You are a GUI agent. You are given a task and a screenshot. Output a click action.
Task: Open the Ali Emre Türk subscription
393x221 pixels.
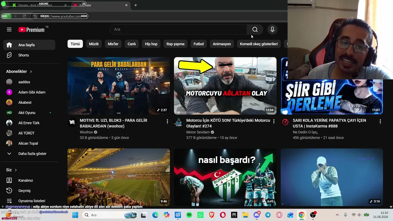tap(29, 123)
